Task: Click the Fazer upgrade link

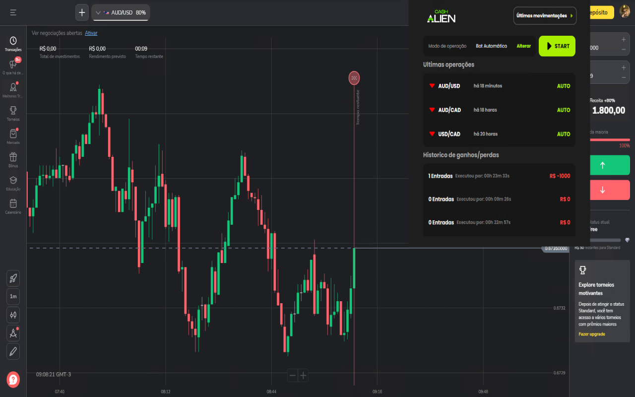Action: (x=592, y=334)
